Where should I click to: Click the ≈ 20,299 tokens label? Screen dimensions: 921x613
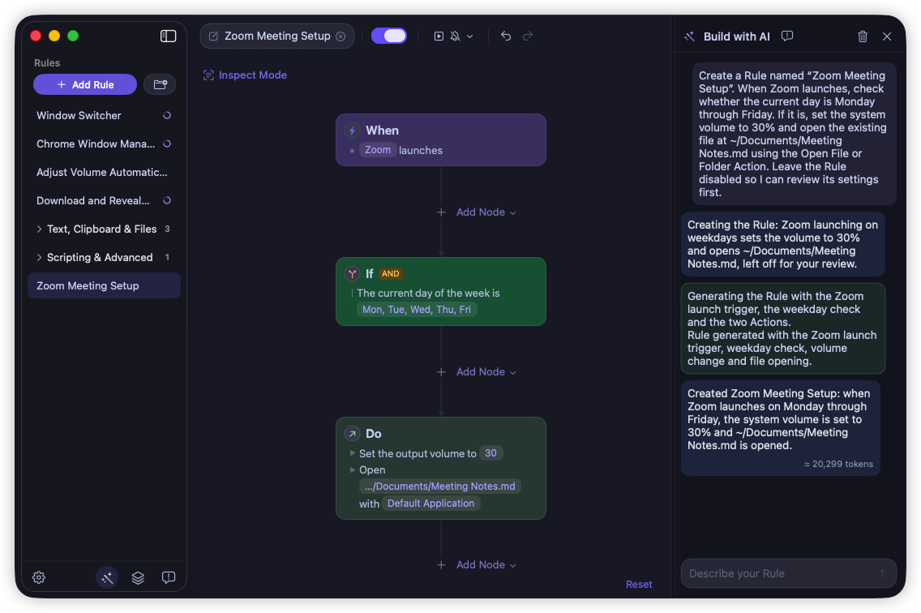[838, 465]
